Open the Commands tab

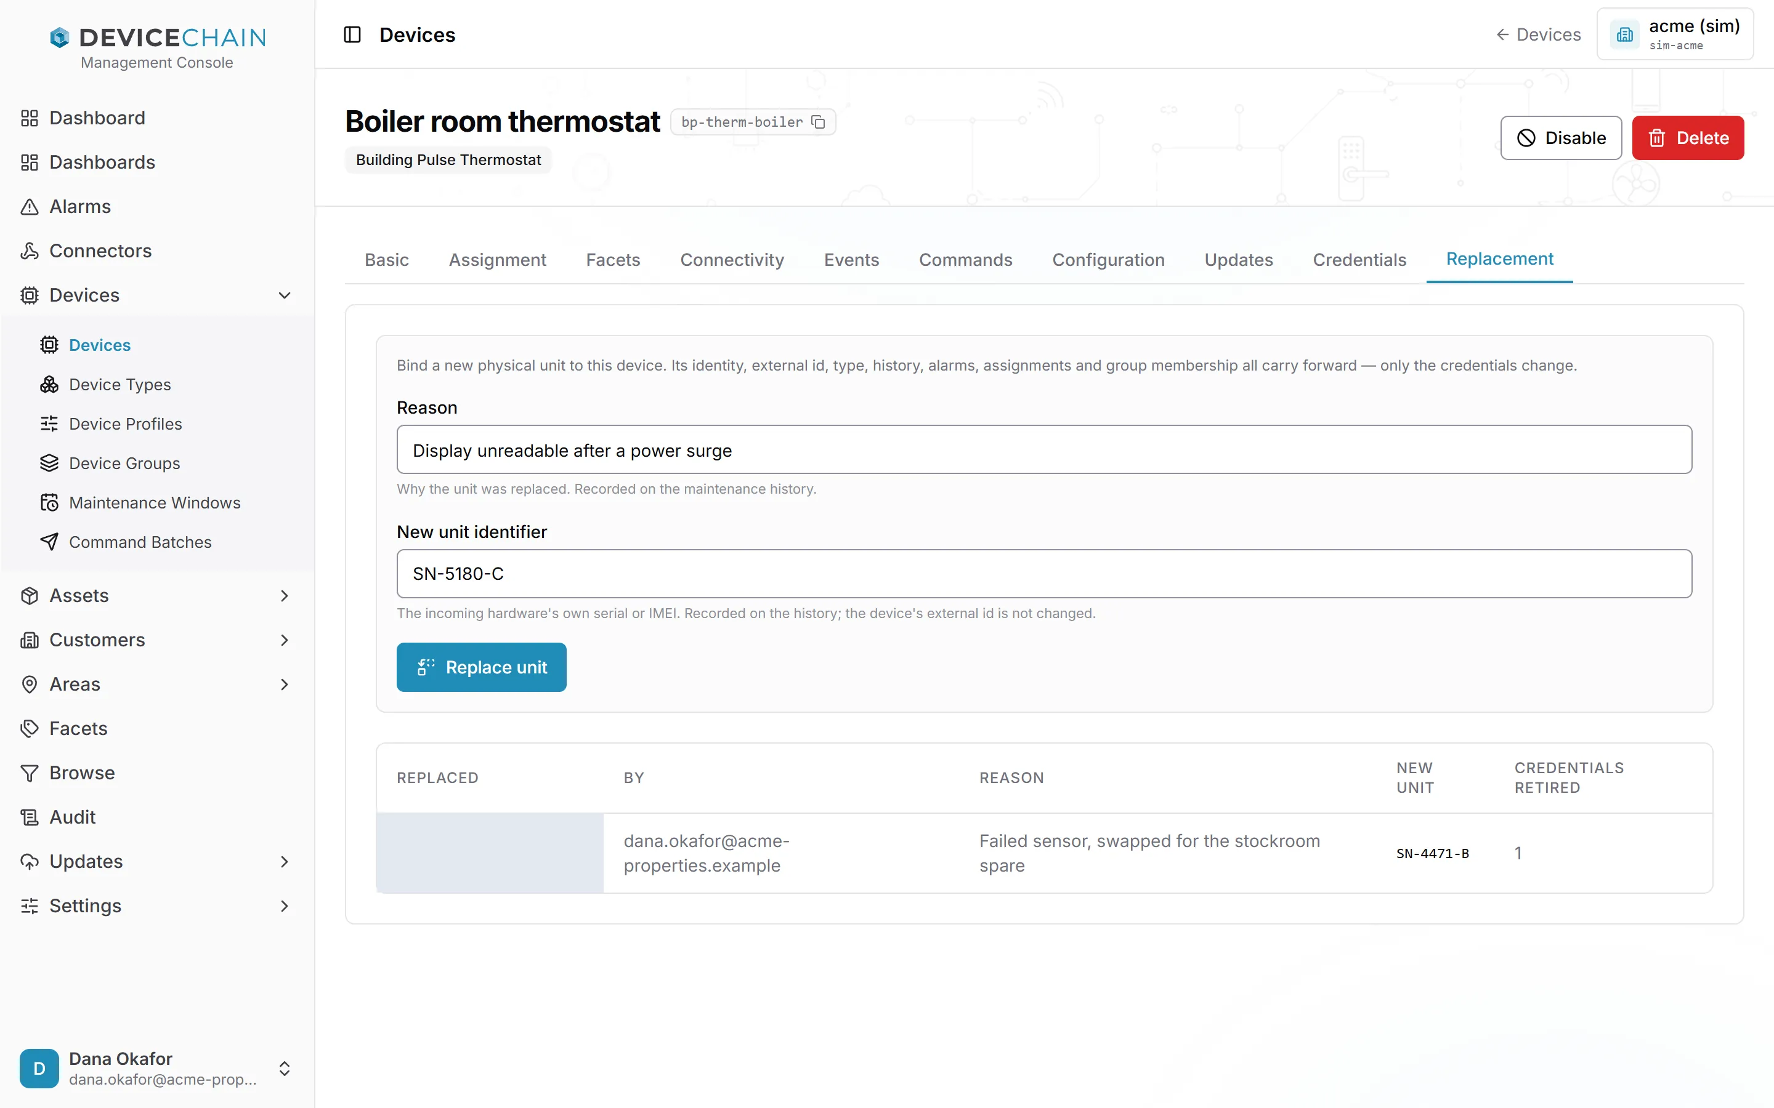click(x=965, y=259)
